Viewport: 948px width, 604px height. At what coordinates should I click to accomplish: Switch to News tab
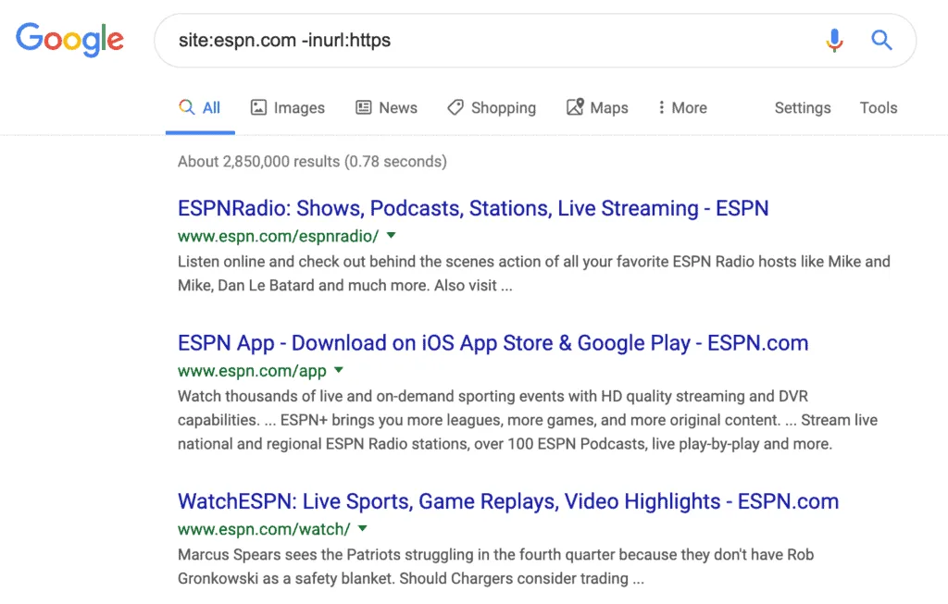tap(386, 108)
